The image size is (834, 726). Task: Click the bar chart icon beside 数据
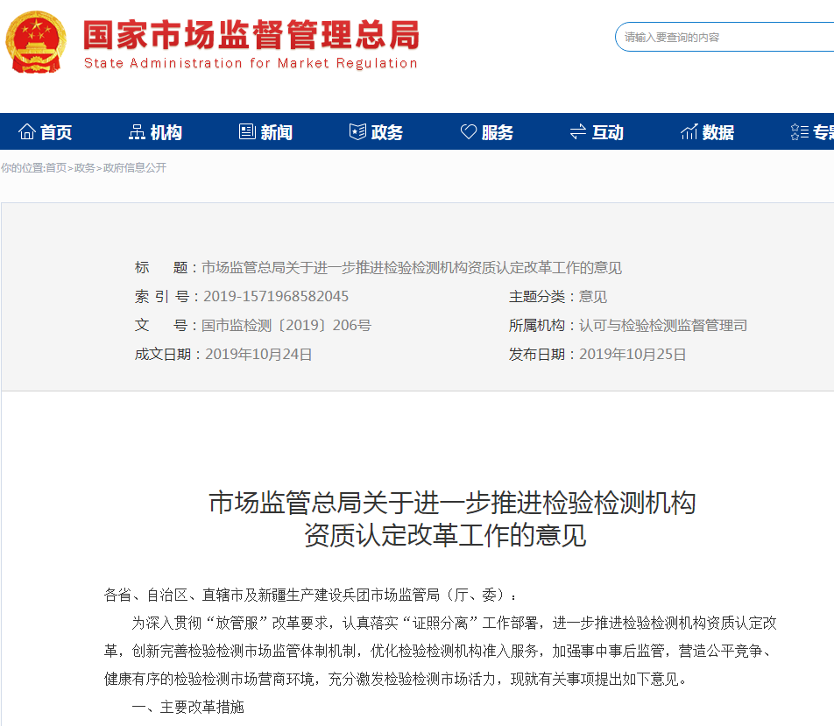[x=689, y=132]
